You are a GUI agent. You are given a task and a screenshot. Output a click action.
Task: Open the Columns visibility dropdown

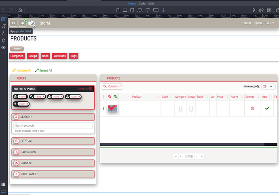[x=112, y=86]
